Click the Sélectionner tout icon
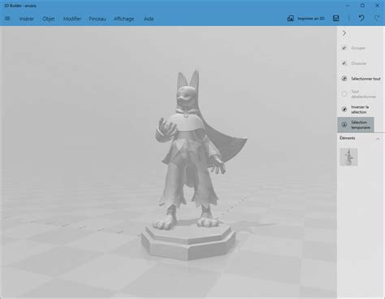 (x=344, y=79)
